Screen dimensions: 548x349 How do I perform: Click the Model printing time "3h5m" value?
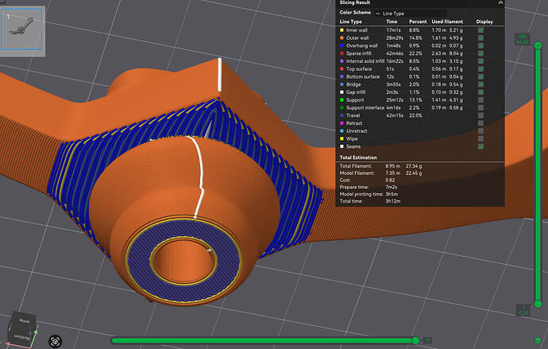(x=392, y=194)
